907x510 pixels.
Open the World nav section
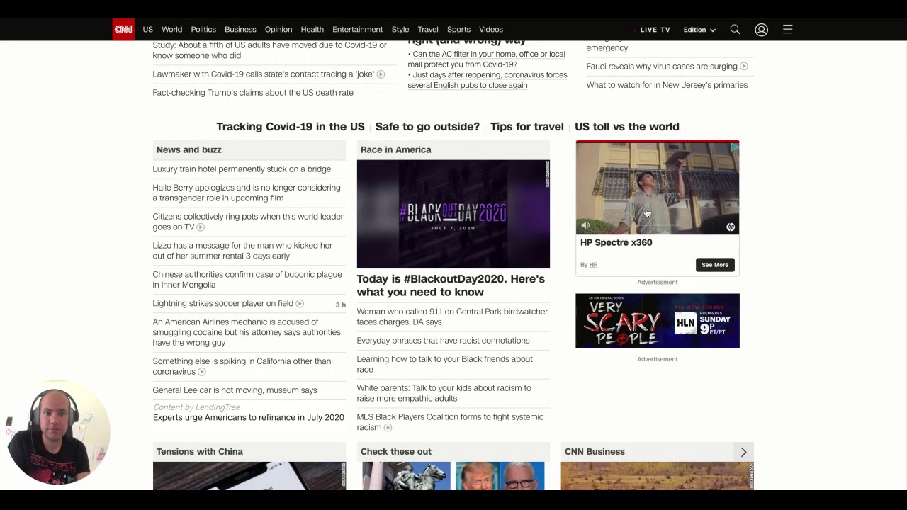(171, 30)
